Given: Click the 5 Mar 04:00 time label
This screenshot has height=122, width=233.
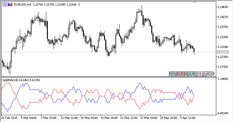Looking at the screenshot, I should click(29, 118).
